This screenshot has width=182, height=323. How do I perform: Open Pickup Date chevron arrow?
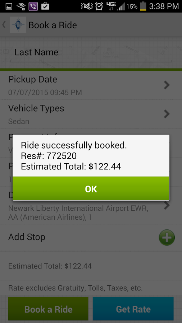coord(167,85)
